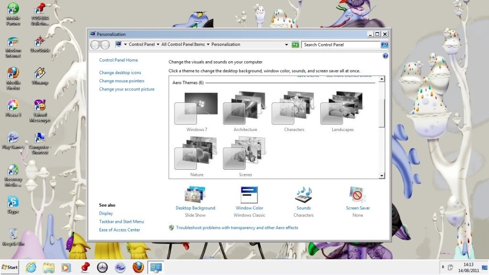The width and height of the screenshot is (489, 275).
Task: Open address bar history dropdown
Action: [x=286, y=44]
